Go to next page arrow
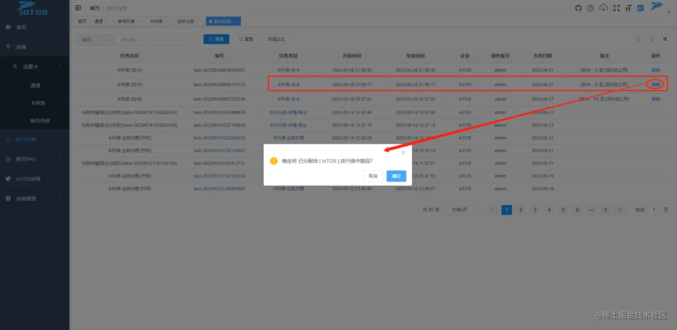 click(x=620, y=210)
